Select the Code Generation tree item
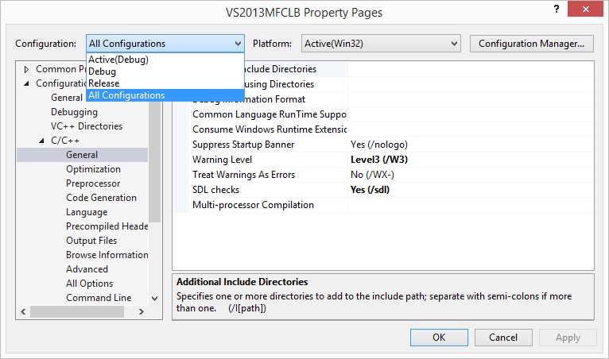This screenshot has height=359, width=609. coord(101,198)
